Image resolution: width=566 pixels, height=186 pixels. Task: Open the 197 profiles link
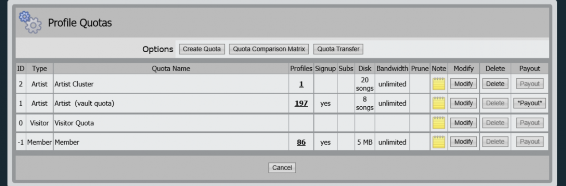click(x=301, y=103)
